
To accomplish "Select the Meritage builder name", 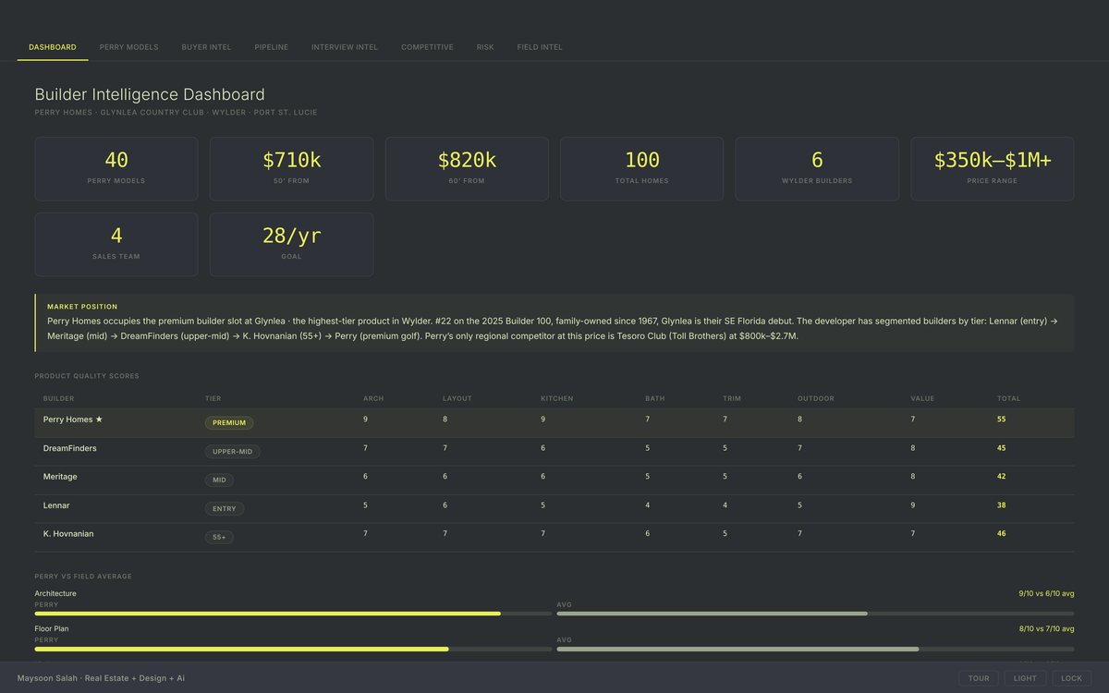I will tap(60, 477).
